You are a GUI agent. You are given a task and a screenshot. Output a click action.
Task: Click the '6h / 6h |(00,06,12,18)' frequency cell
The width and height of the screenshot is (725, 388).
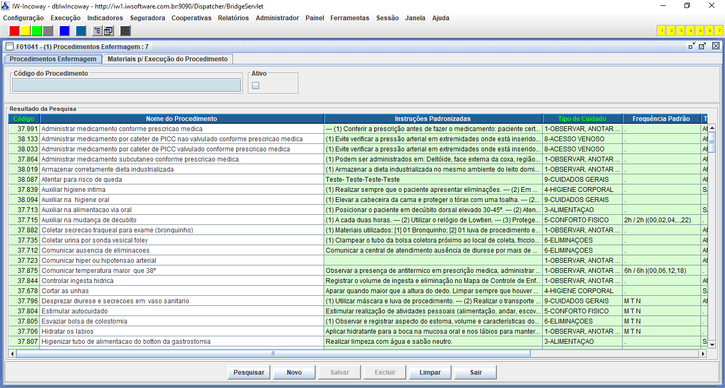click(662, 271)
